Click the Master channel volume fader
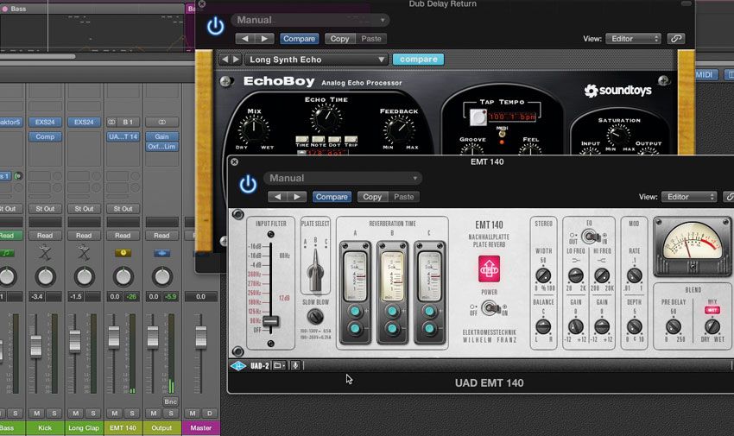This screenshot has width=734, height=436. (201, 337)
